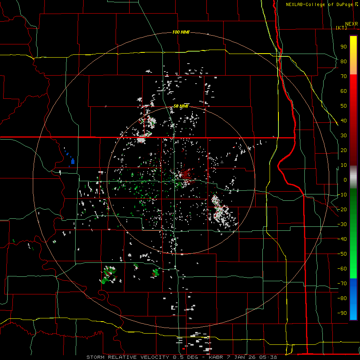This screenshot has width=360, height=360.
Task: Select the 70 value on the velocity scale
Action: click(344, 76)
